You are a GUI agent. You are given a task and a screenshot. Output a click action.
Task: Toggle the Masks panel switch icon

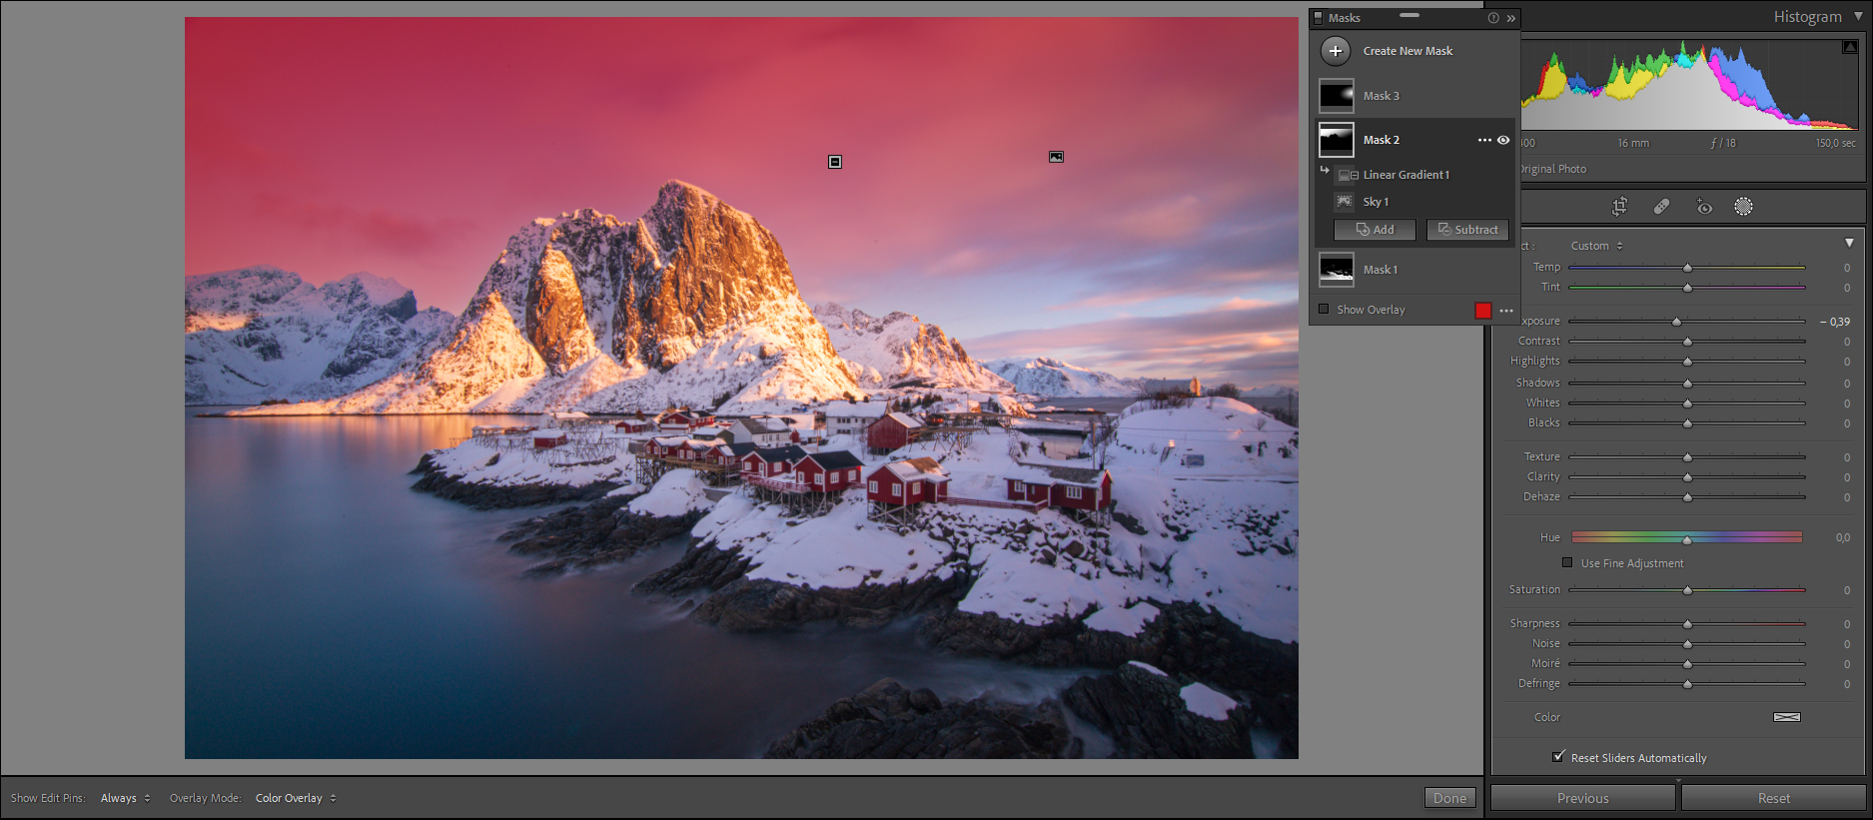(x=1318, y=18)
